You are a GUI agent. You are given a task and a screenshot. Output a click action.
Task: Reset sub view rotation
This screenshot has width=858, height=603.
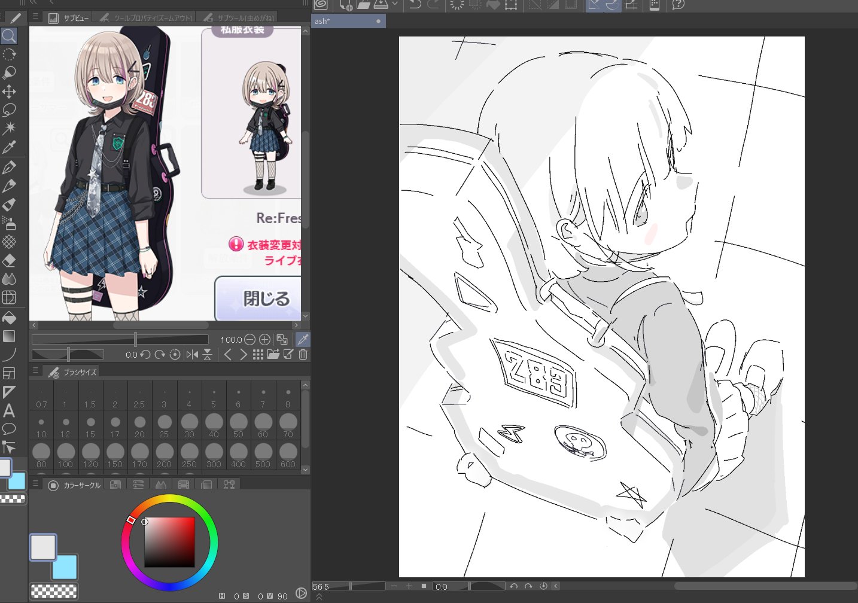point(175,354)
